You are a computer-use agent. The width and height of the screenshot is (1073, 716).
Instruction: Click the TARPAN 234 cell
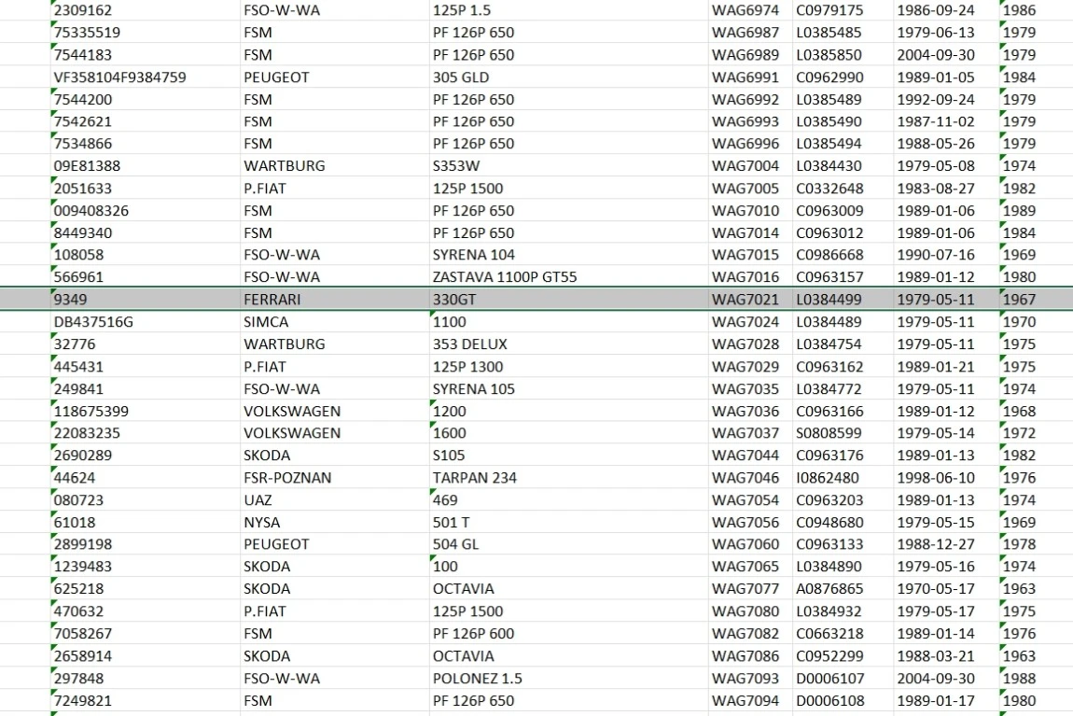click(x=474, y=478)
